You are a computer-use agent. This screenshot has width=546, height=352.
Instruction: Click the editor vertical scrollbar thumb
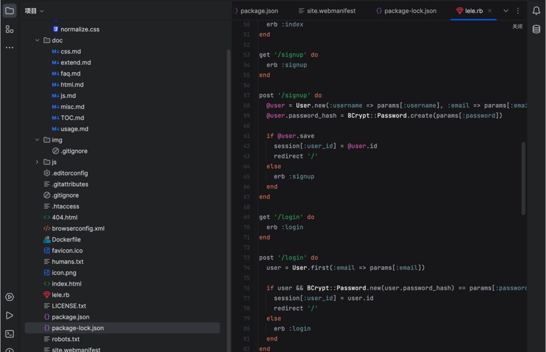click(523, 178)
